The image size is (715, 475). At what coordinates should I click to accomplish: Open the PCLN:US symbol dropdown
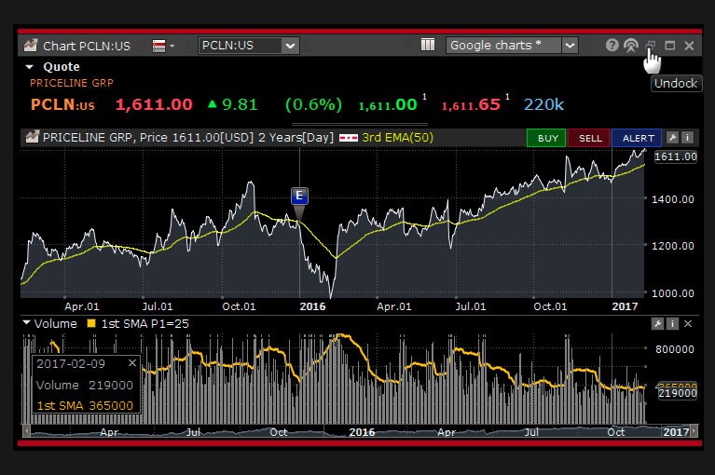coord(289,45)
